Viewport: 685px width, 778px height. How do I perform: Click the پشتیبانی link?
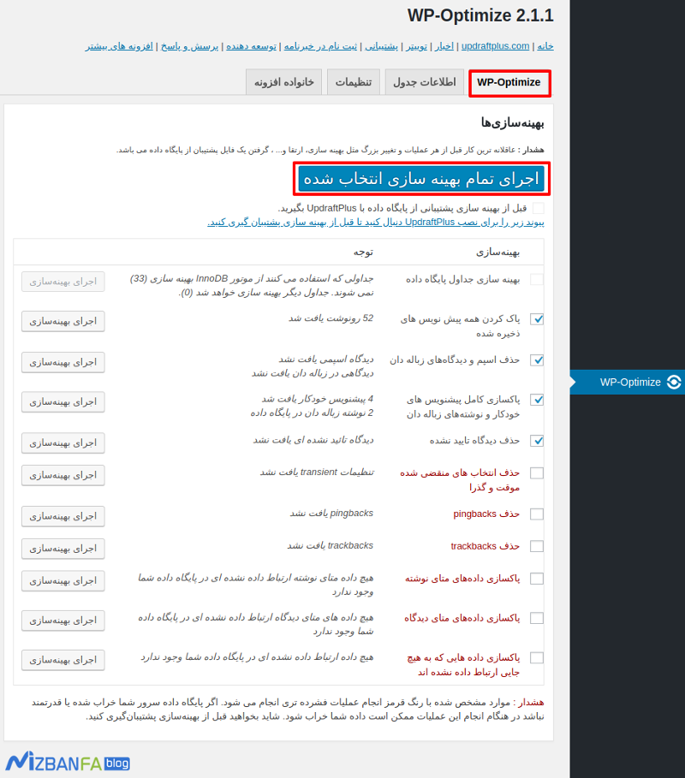click(381, 46)
